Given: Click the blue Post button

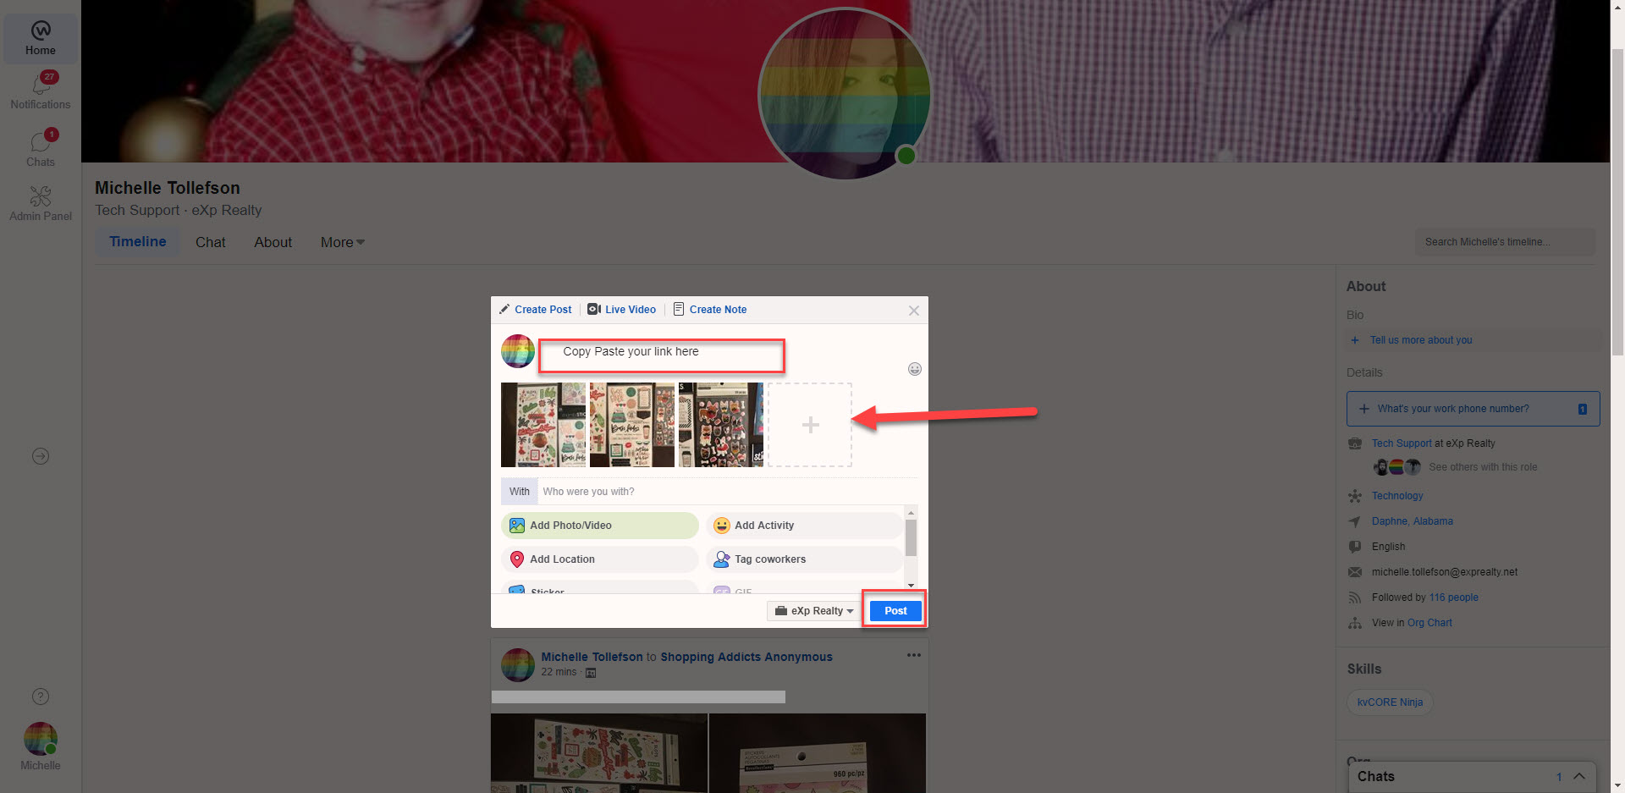Looking at the screenshot, I should [x=895, y=611].
